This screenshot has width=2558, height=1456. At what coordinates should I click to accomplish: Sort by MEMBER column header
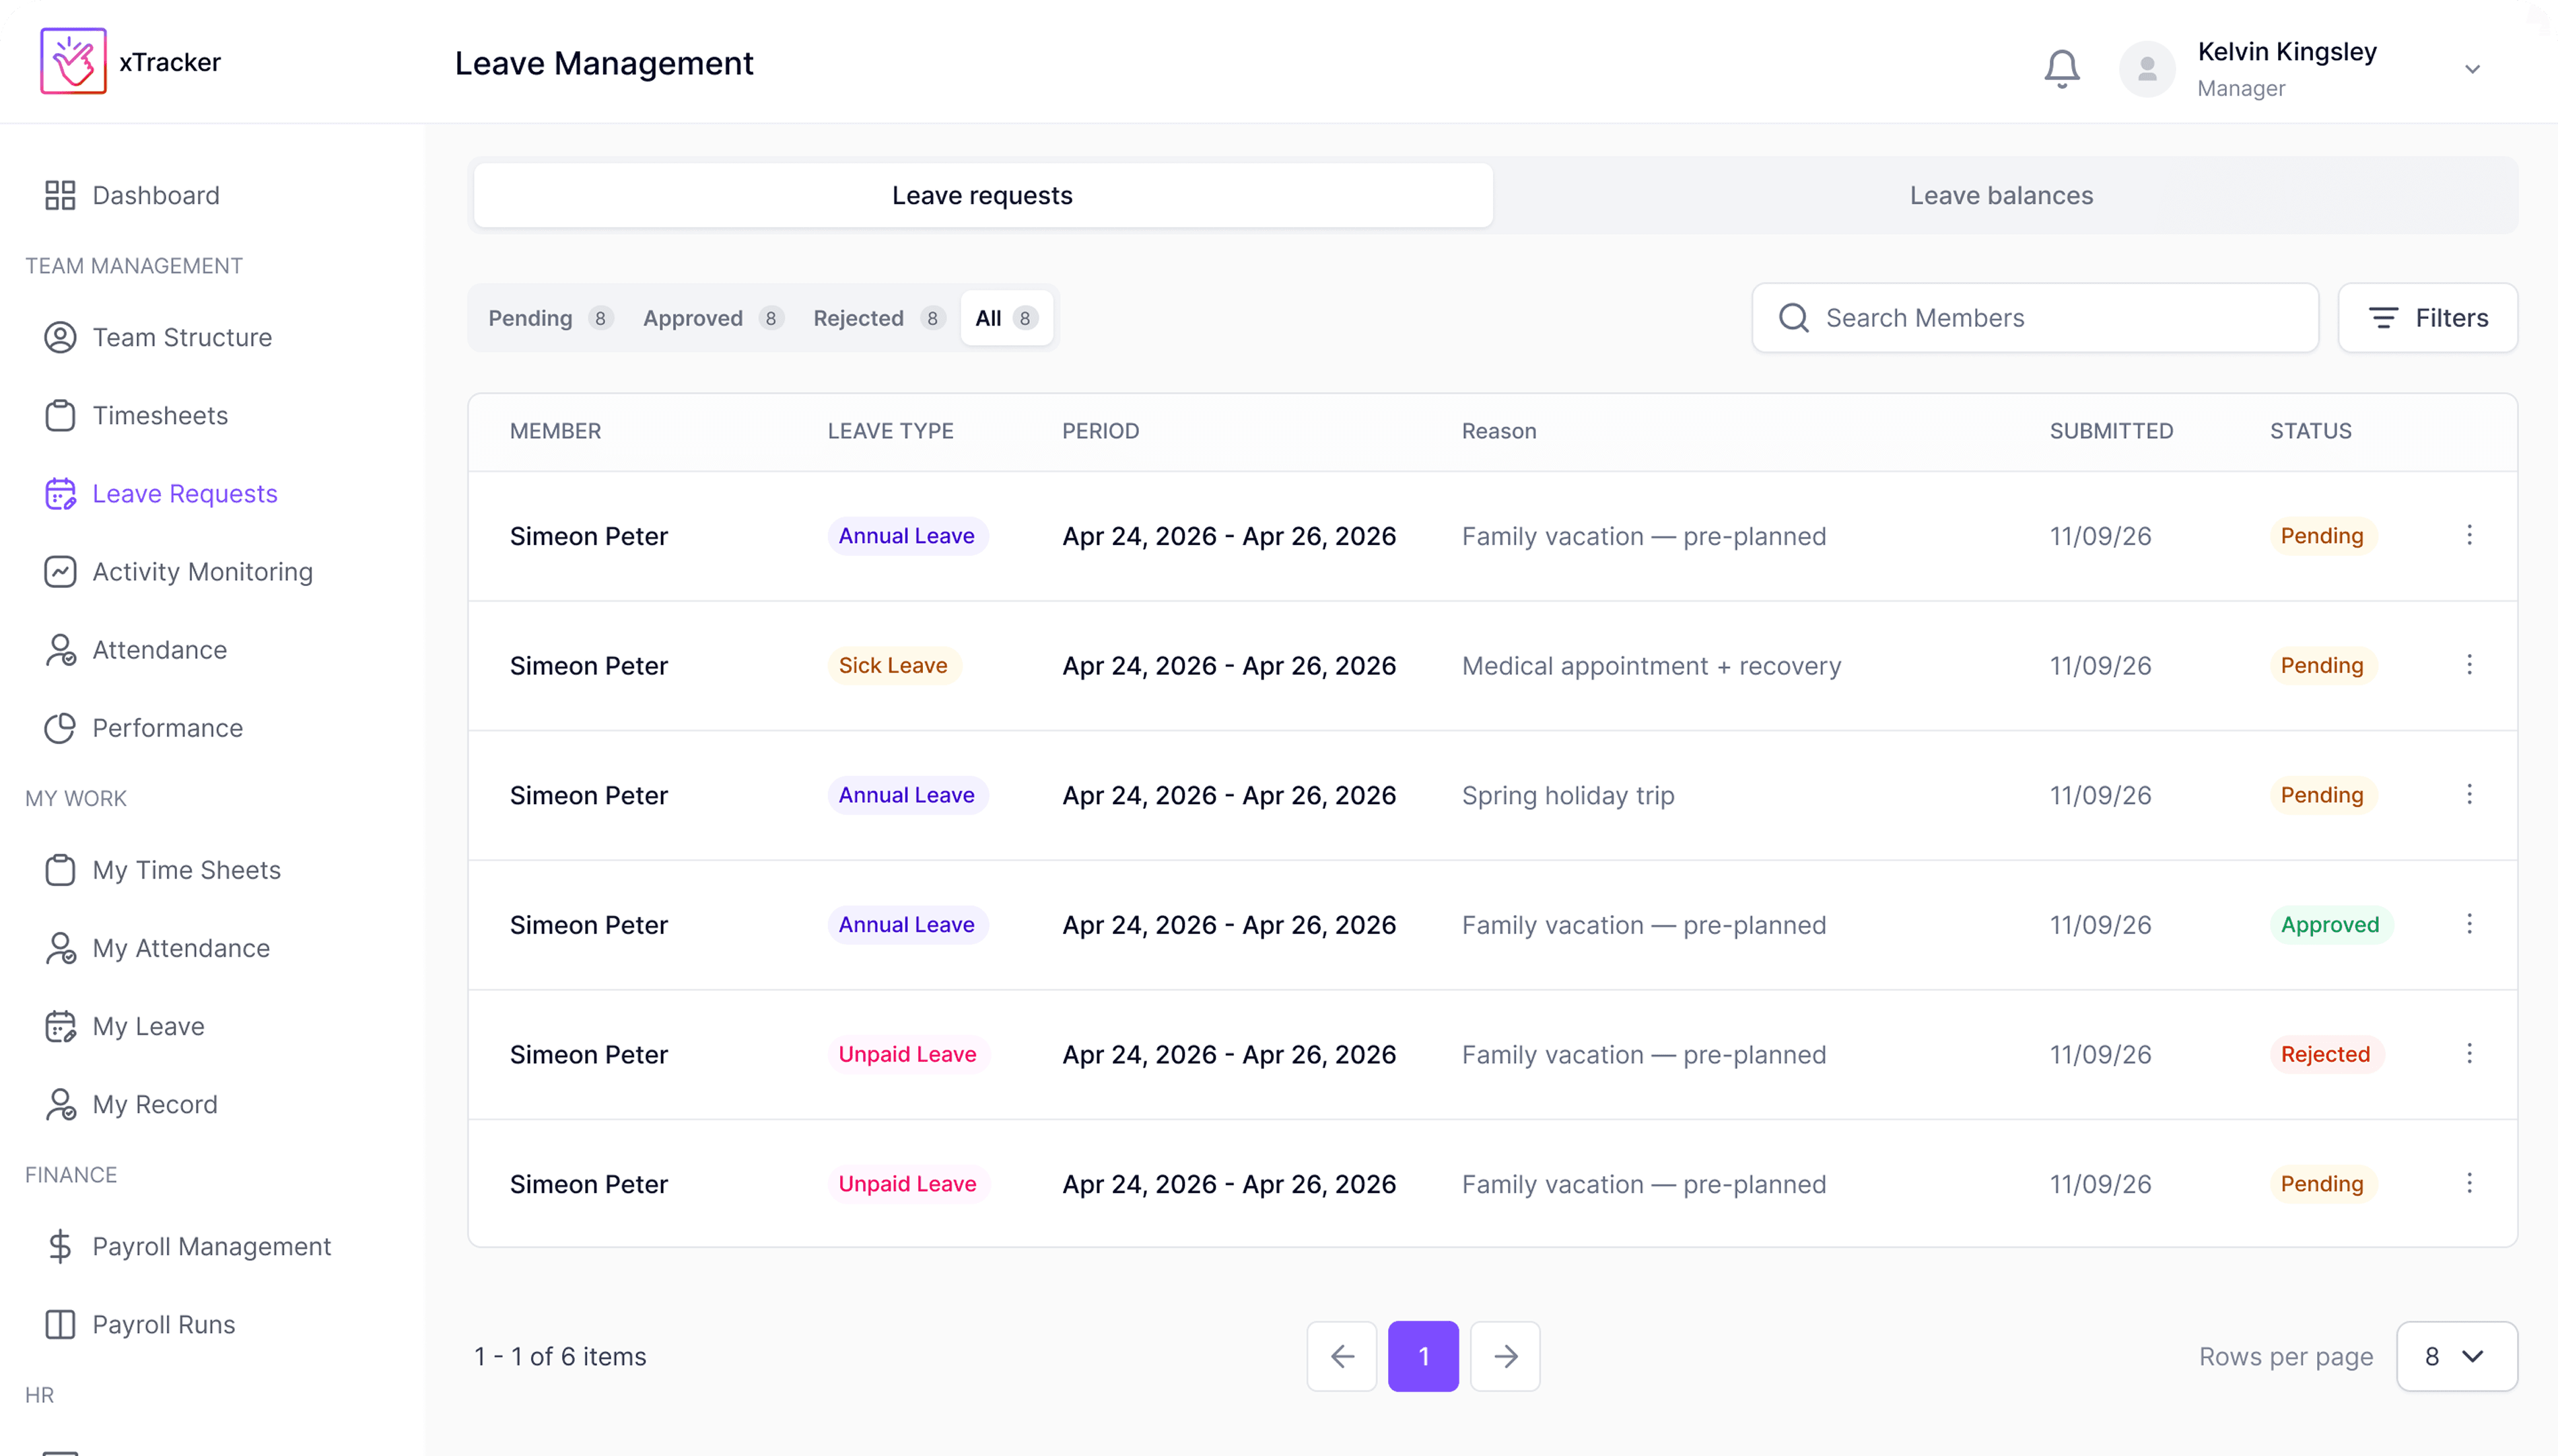pos(555,431)
